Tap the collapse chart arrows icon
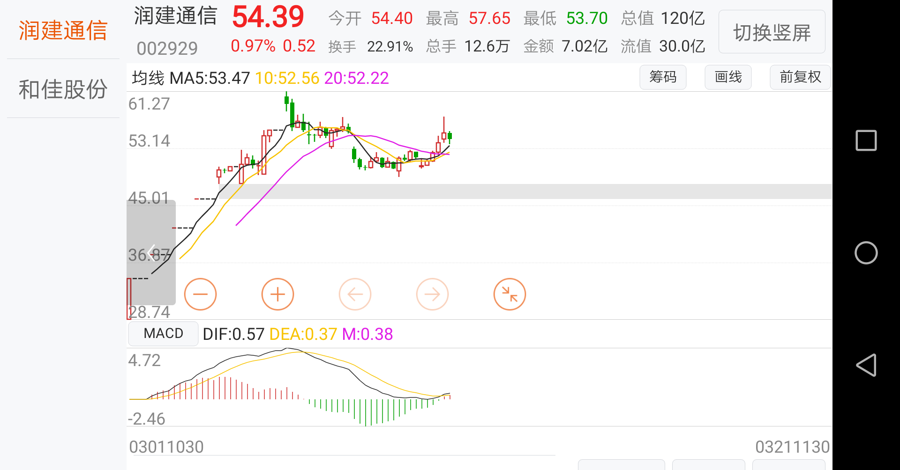Screen dimensions: 900x470 click(x=510, y=294)
